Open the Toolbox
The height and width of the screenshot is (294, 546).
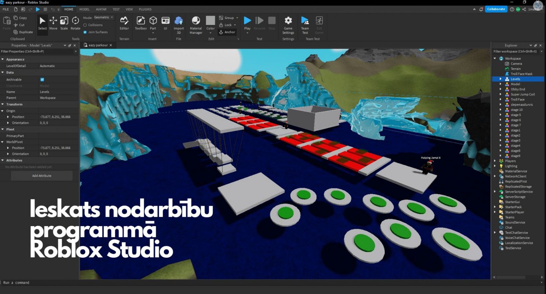pos(140,23)
